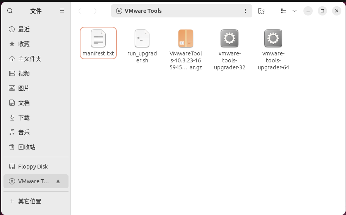The image size is (346, 215).
Task: Click the VMware Tools path bar text
Action: point(143,11)
